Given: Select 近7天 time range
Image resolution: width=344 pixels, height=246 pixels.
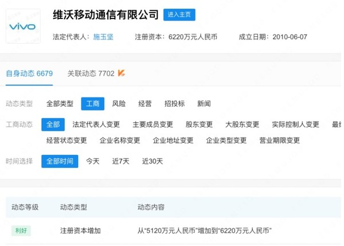Looking at the screenshot, I should click(x=120, y=161).
